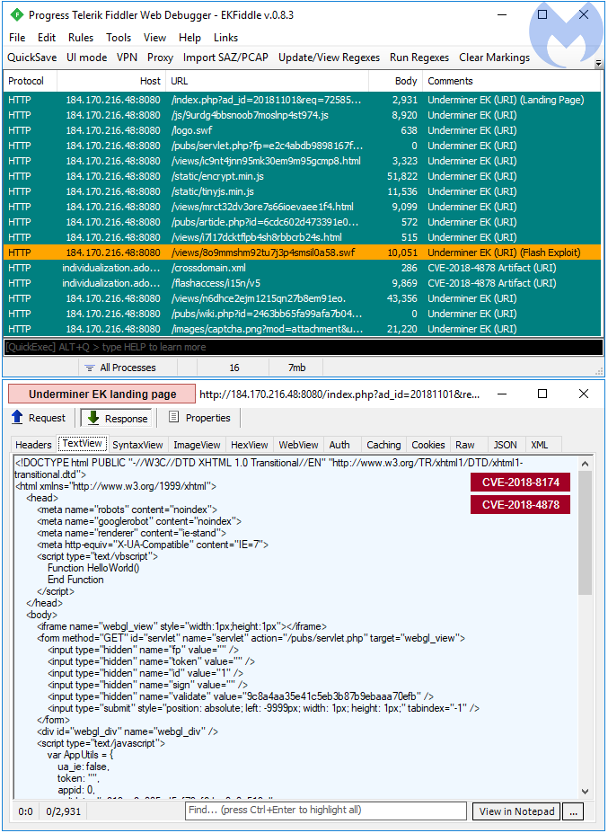Select the /static/encrypt.min.js session
Viewport: 608px width, 833px height.
pos(303,176)
